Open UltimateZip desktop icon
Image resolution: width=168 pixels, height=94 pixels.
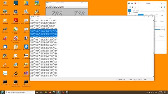[x=5, y=21]
